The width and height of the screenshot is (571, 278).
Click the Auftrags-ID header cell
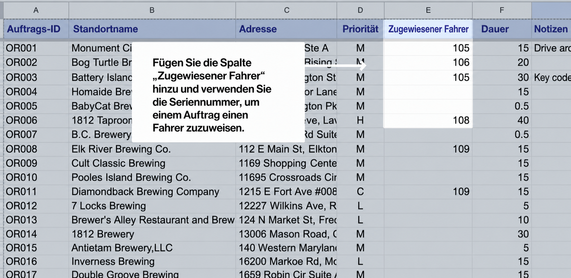point(36,29)
